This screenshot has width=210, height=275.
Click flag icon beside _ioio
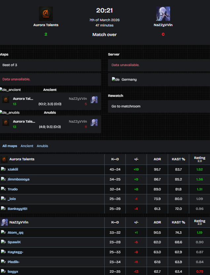coord(3,199)
